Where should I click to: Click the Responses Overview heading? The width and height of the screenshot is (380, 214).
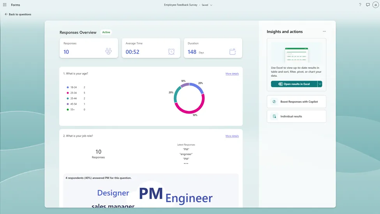click(x=78, y=32)
